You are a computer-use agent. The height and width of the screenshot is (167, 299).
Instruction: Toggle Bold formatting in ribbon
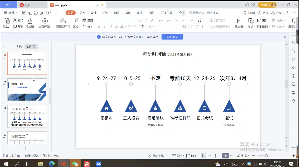coord(99,26)
